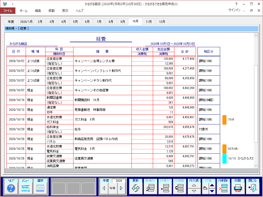
Task: Click the 更新 refresh icon
Action: pos(136,188)
